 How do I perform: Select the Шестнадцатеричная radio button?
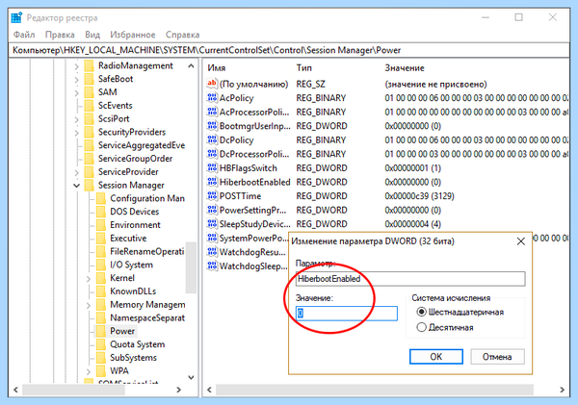point(421,312)
